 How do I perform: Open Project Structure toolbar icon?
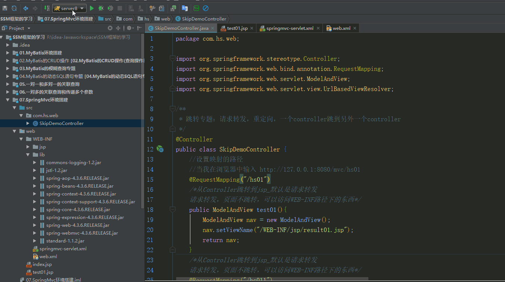162,8
